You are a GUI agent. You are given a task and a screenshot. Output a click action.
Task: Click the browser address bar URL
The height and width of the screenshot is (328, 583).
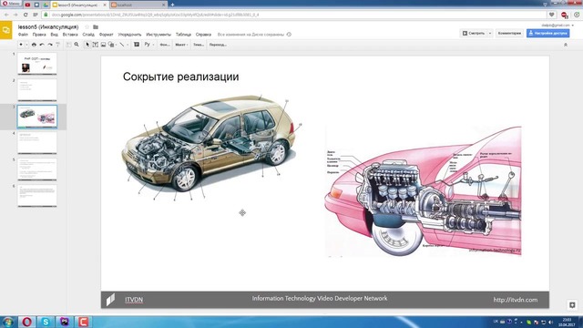tap(155, 15)
